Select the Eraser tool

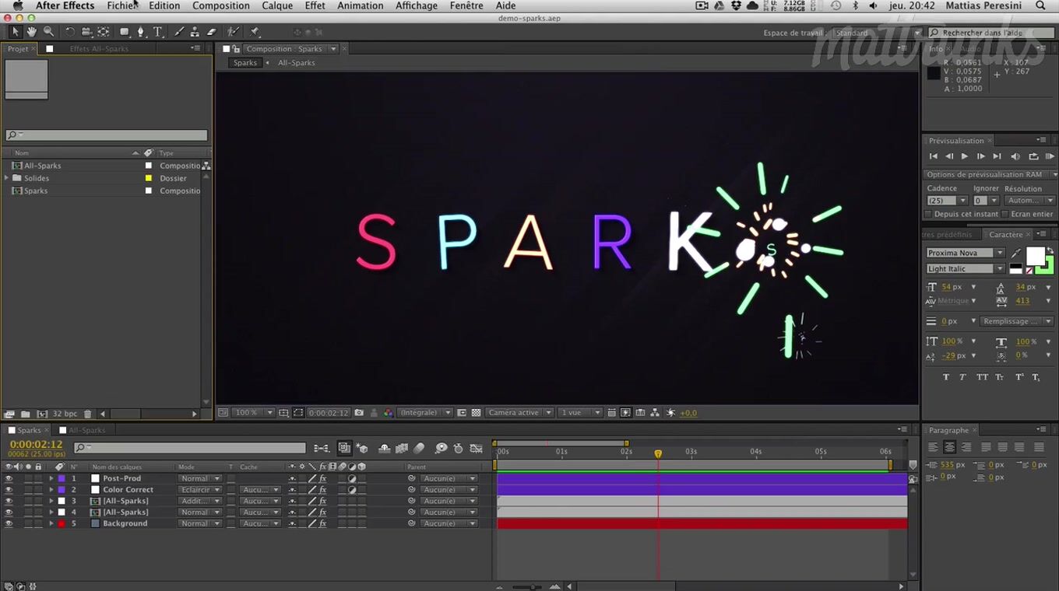point(211,32)
